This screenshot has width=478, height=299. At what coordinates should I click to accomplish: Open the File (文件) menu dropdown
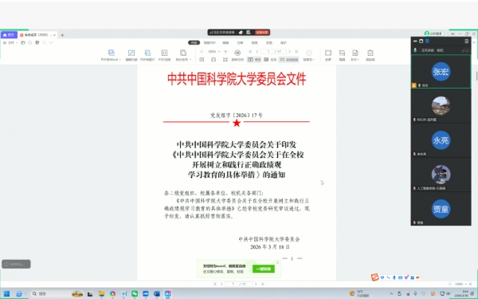(x=10, y=43)
